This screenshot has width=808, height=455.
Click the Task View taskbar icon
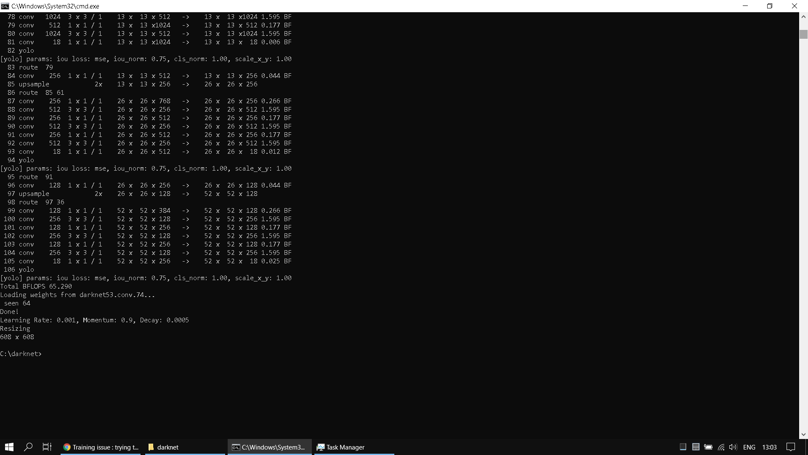[x=47, y=447]
